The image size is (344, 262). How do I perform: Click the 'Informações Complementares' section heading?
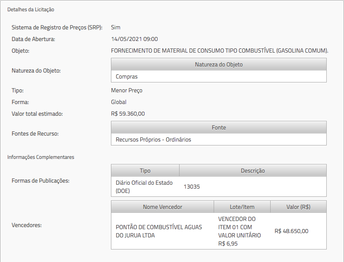41,157
